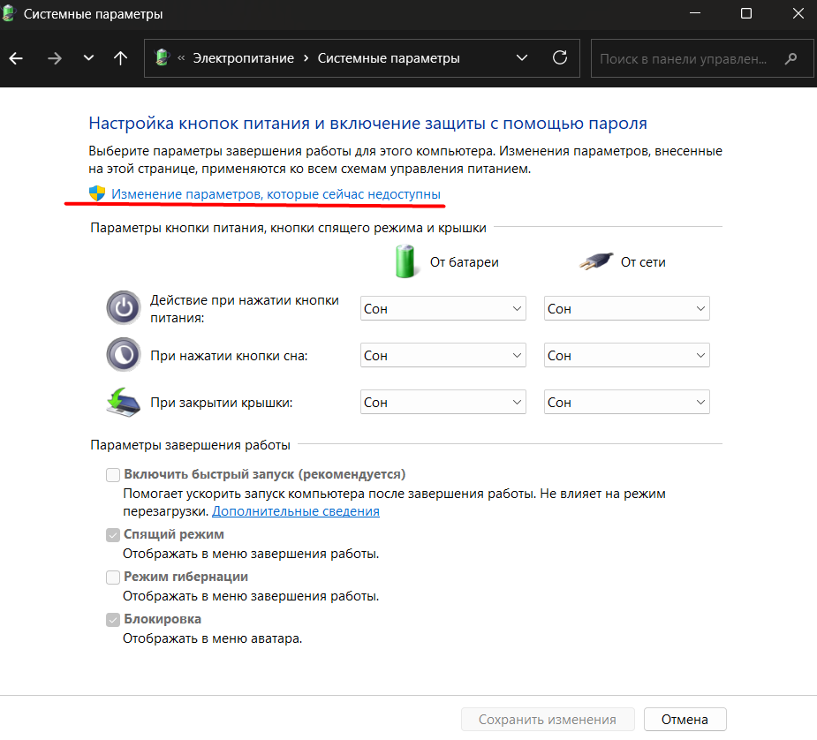Image resolution: width=817 pixels, height=740 pixels.
Task: Click the sleep button moon icon
Action: 124,355
